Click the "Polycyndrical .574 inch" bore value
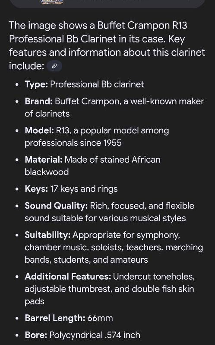The width and height of the screenshot is (215, 345). 95,335
